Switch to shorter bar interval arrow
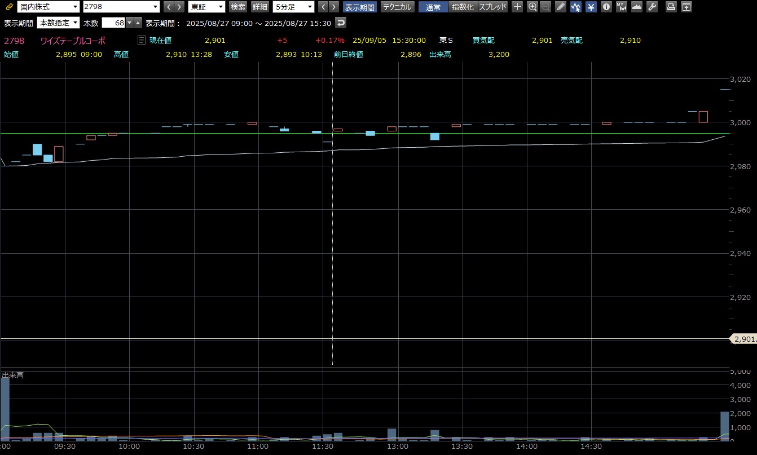757x455 pixels. [x=323, y=7]
